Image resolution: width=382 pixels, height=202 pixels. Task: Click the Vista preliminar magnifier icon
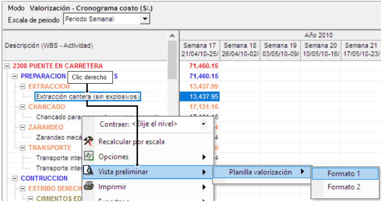[89, 171]
